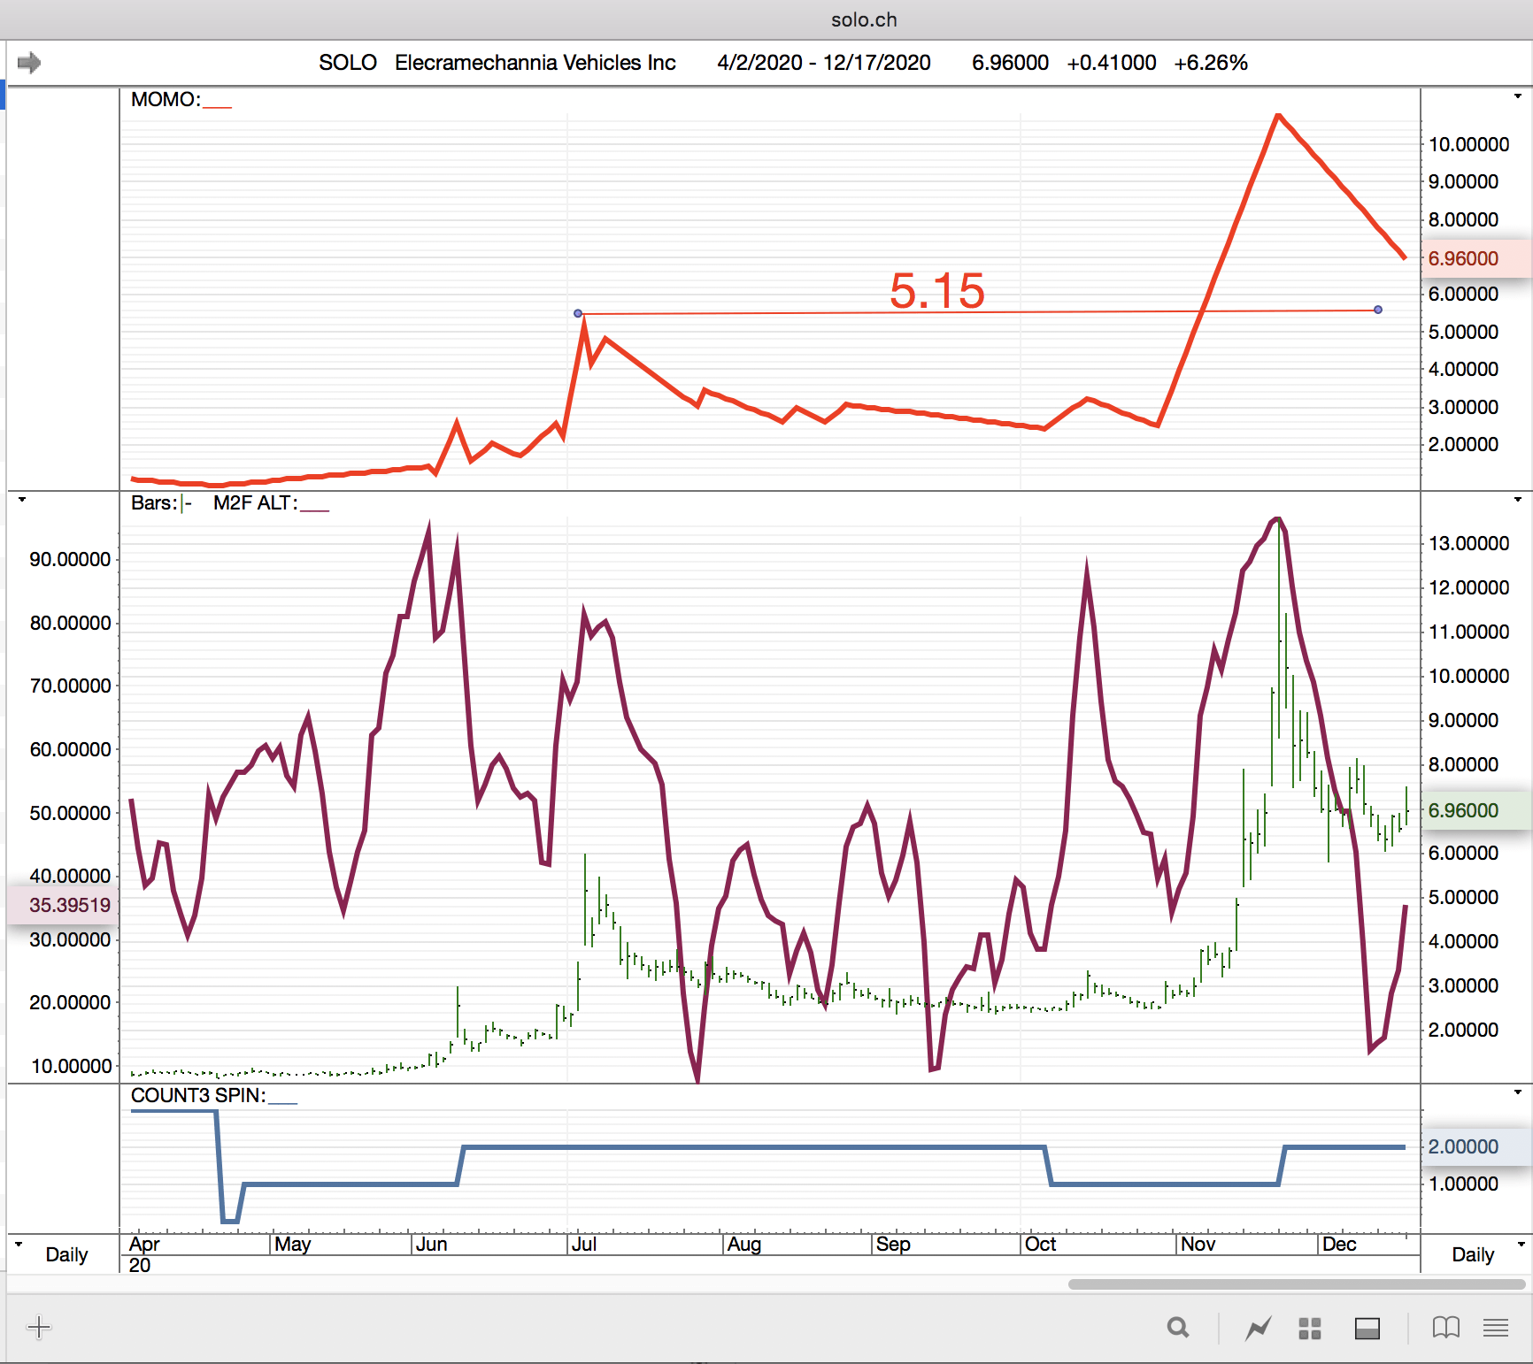Click the gray arrow icon beside symbol
The image size is (1533, 1364).
click(x=29, y=63)
